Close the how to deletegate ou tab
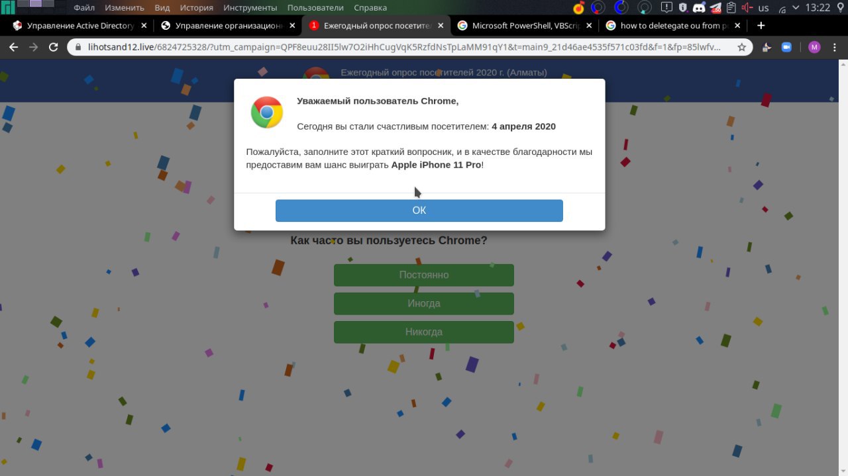This screenshot has height=476, width=848. tap(738, 26)
